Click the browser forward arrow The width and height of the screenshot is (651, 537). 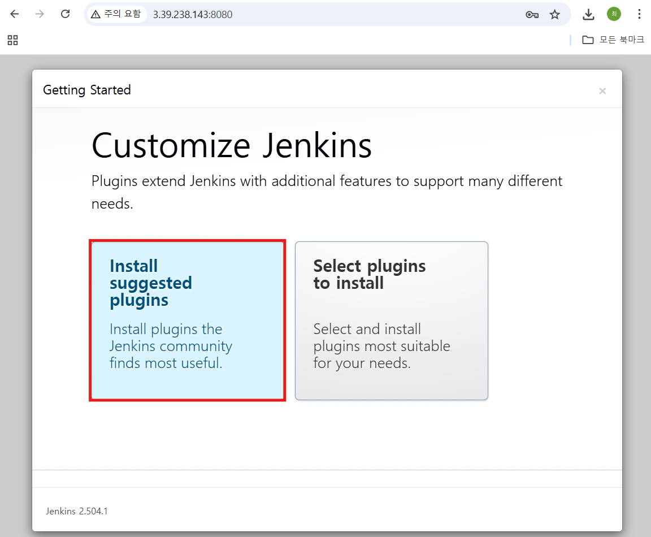[40, 14]
